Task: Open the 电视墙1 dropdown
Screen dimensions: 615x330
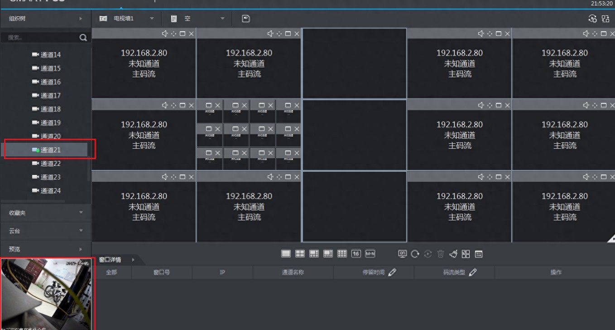Action: [x=152, y=19]
